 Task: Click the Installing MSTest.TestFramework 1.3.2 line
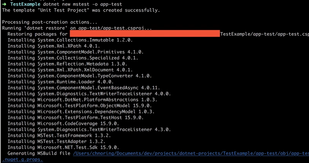[59, 136]
